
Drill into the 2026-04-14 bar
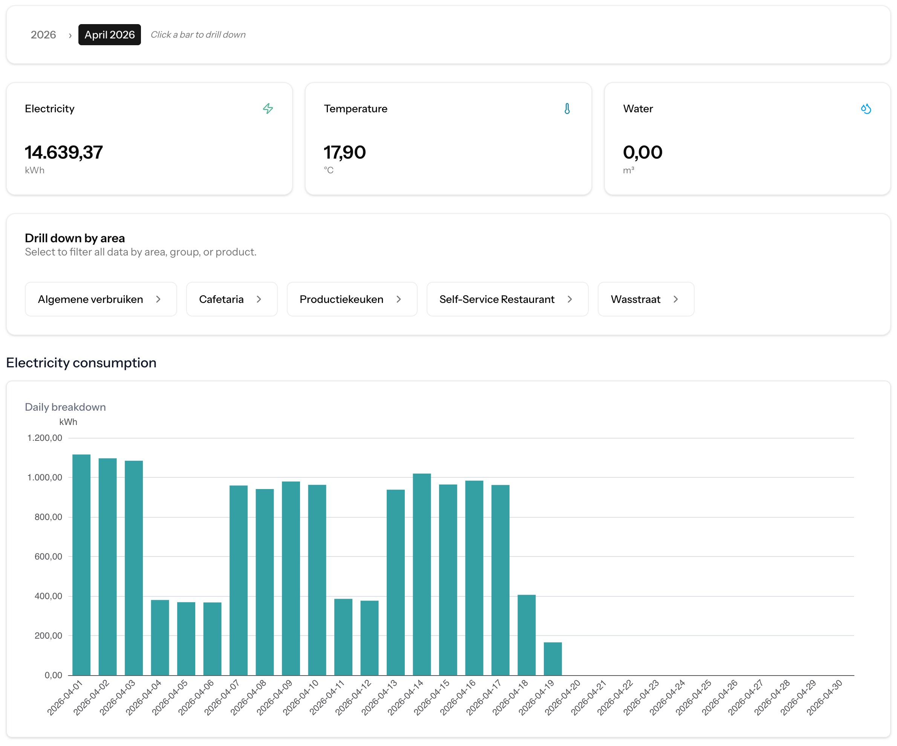click(x=422, y=574)
